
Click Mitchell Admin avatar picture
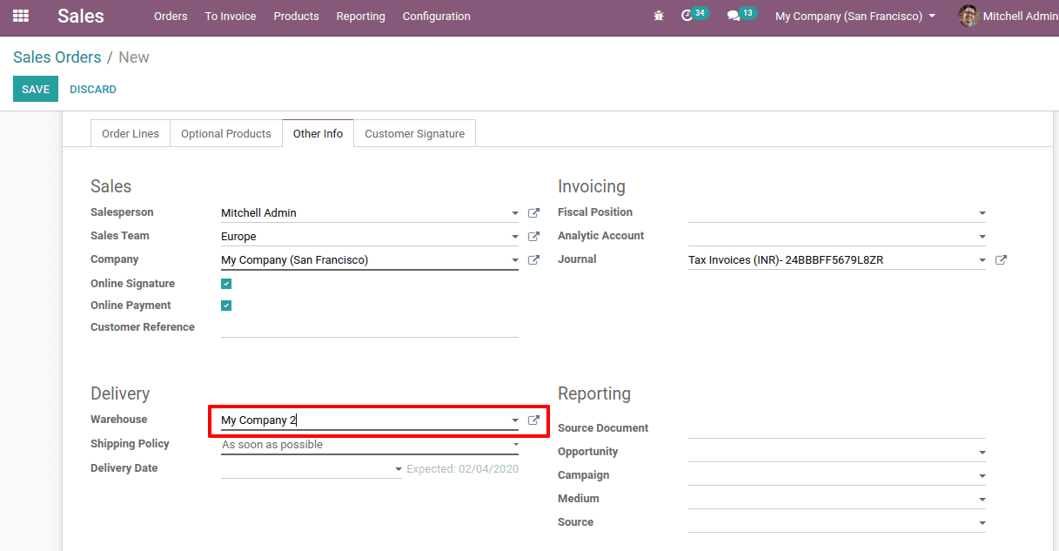point(968,16)
